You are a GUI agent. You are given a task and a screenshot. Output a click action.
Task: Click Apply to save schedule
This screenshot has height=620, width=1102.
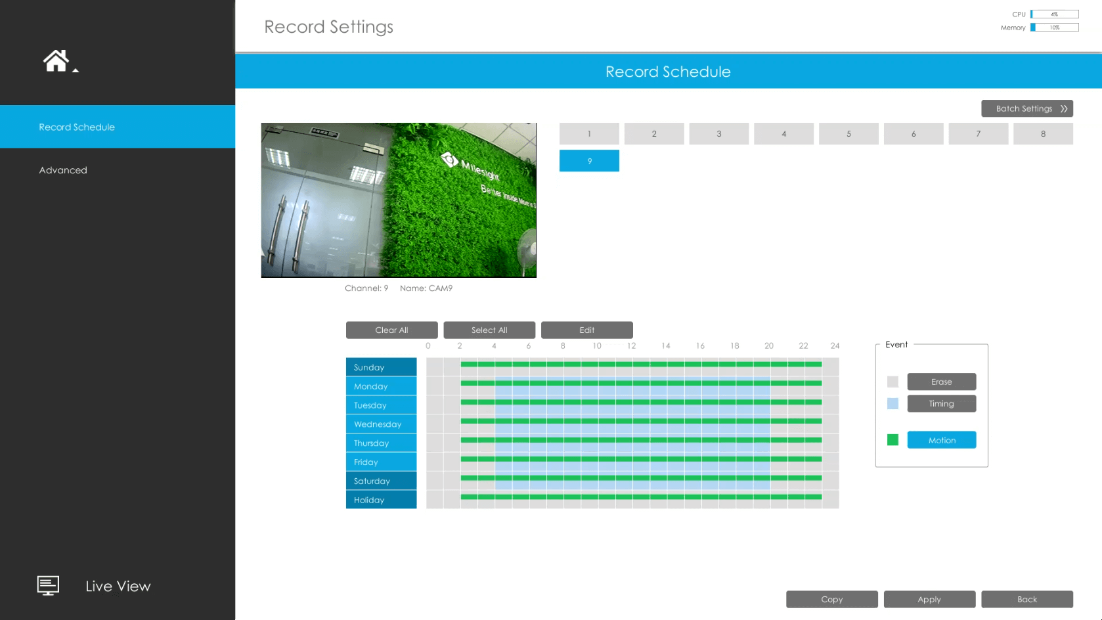[x=929, y=599]
